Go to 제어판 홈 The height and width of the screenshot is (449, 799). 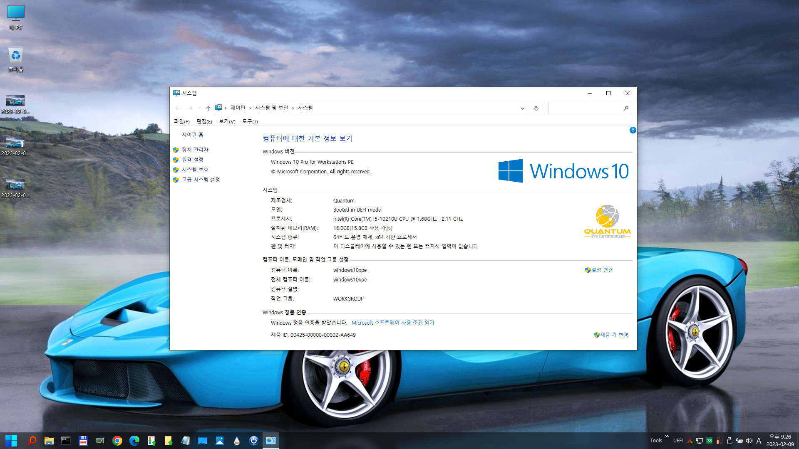[192, 135]
